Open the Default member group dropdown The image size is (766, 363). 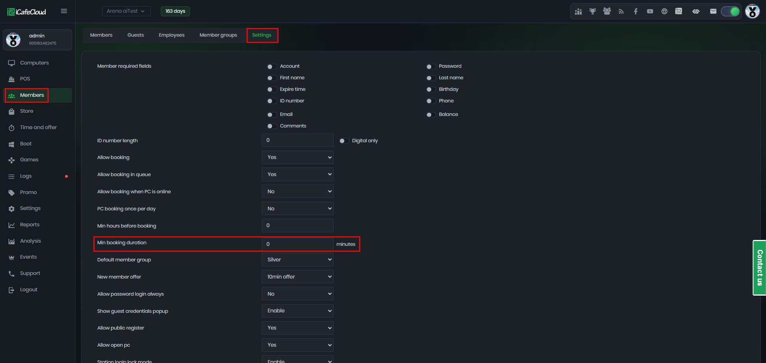point(297,260)
